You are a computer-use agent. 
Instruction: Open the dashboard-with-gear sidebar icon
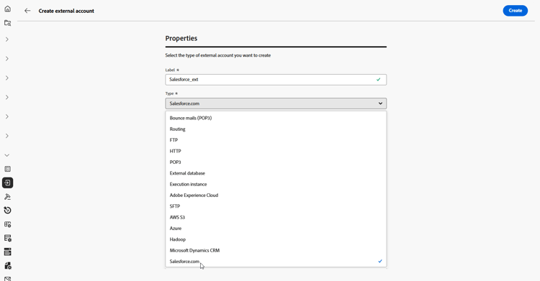click(x=8, y=224)
